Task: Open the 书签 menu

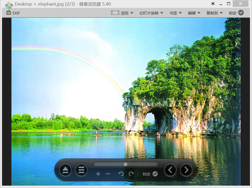Action: click(x=173, y=13)
